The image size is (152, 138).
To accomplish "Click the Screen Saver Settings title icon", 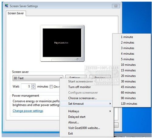I will [x=7, y=6].
